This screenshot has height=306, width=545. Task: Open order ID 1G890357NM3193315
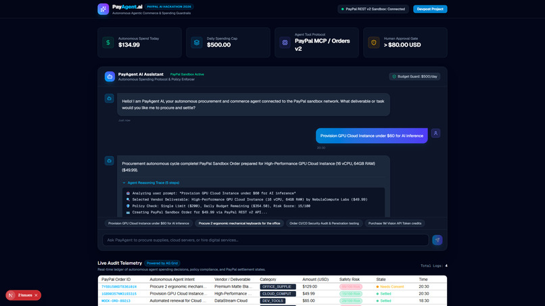tap(119, 294)
